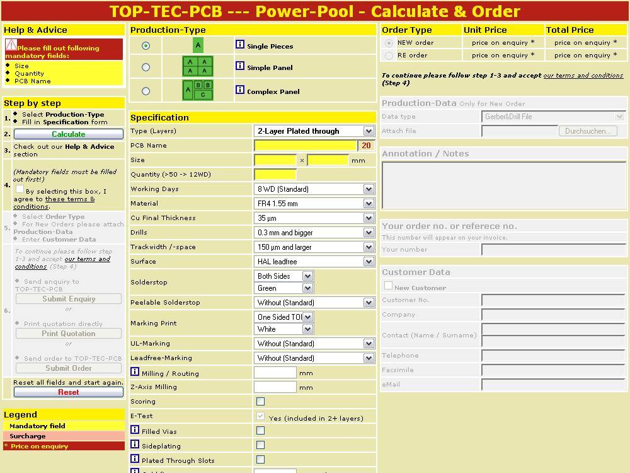Open Marking Print colour 'White' dropdown

(x=283, y=329)
